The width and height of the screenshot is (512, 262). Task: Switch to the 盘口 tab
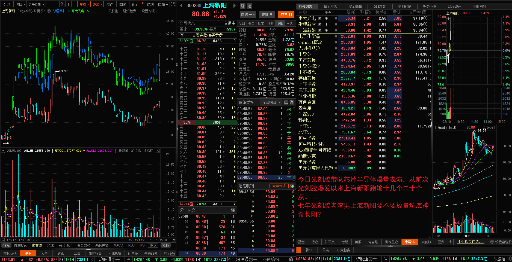pyautogui.click(x=242, y=23)
